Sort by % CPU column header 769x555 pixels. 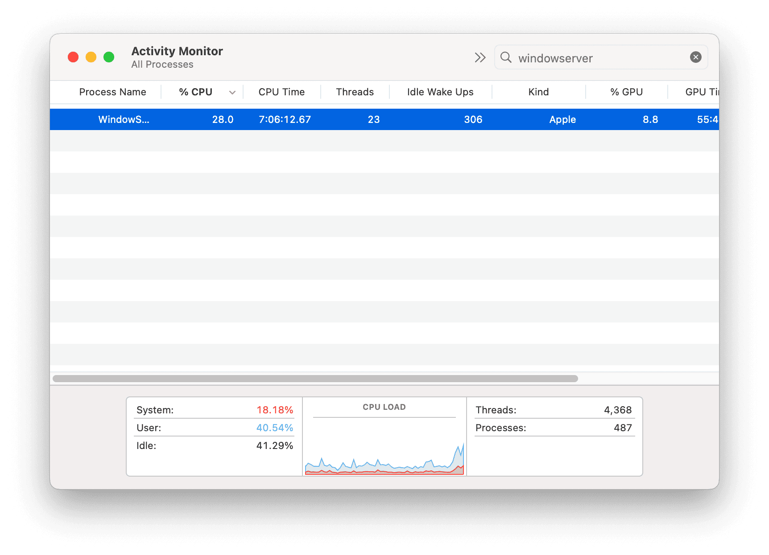[195, 92]
